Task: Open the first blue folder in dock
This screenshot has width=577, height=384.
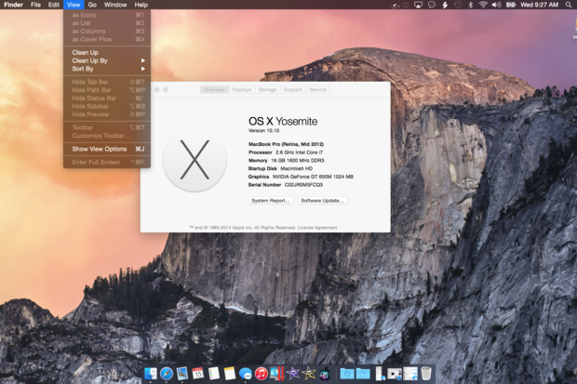Action: pyautogui.click(x=346, y=374)
